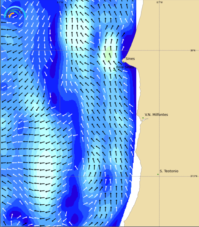This screenshot has height=227, width=199.
Task: Click the 9.2°W and 37.5°N gridline intersection
Action: (x=60, y=176)
